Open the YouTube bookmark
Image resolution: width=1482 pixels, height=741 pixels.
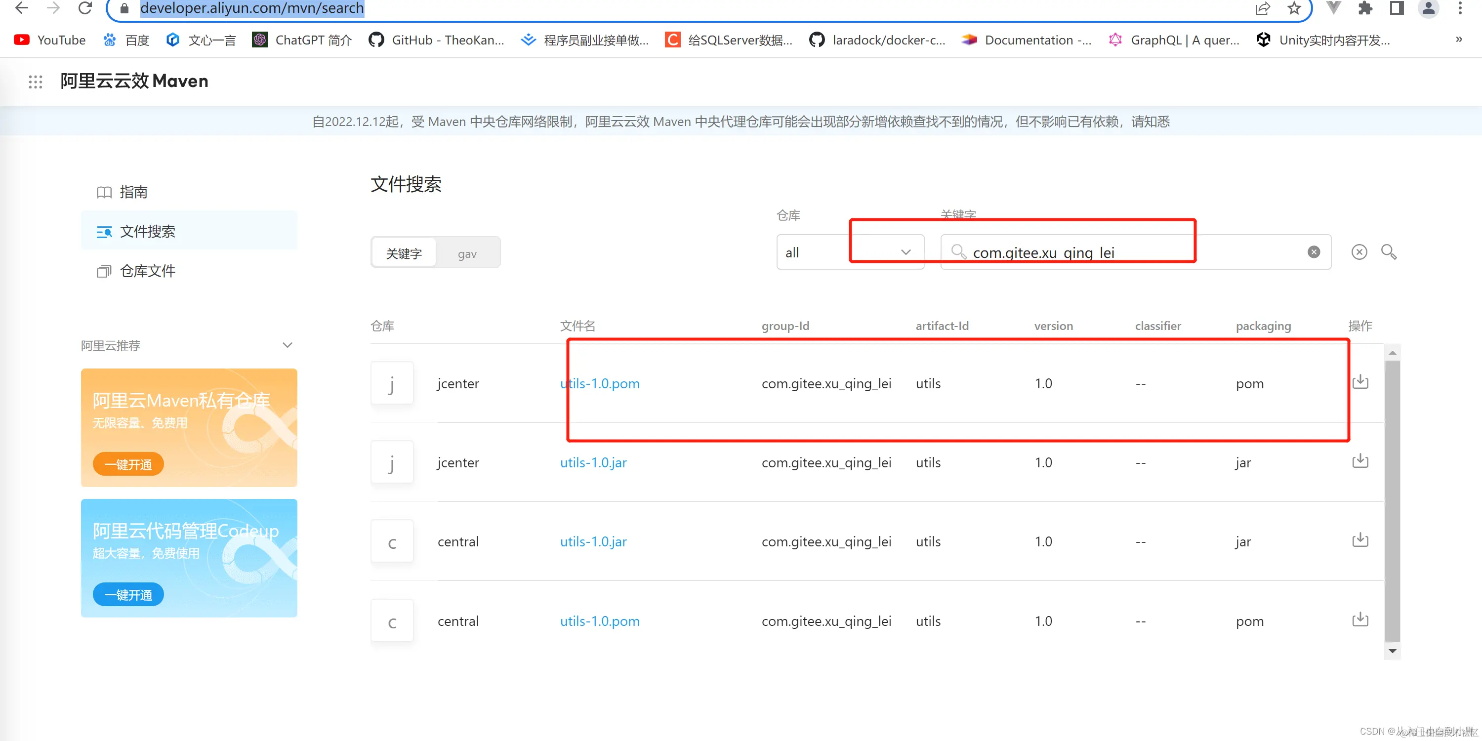(x=50, y=40)
